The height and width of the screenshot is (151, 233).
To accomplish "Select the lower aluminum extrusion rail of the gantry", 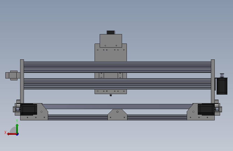I will pos(117,84).
